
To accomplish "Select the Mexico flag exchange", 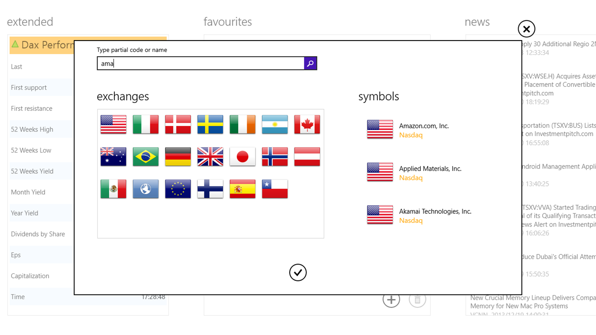I will pos(113,189).
